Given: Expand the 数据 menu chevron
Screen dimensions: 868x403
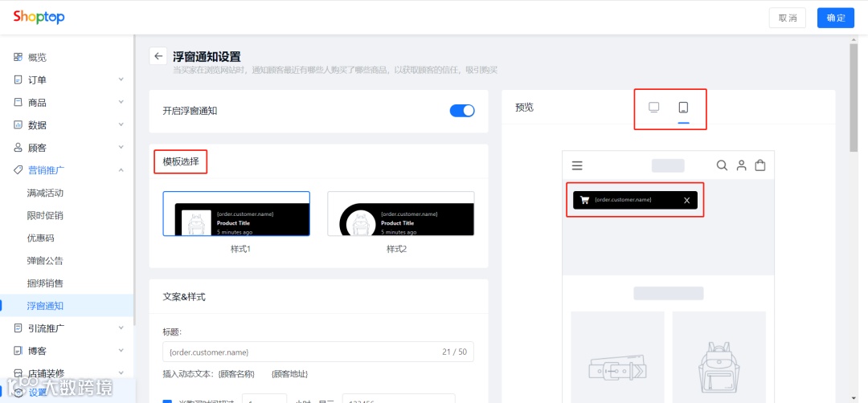Looking at the screenshot, I should (x=121, y=125).
